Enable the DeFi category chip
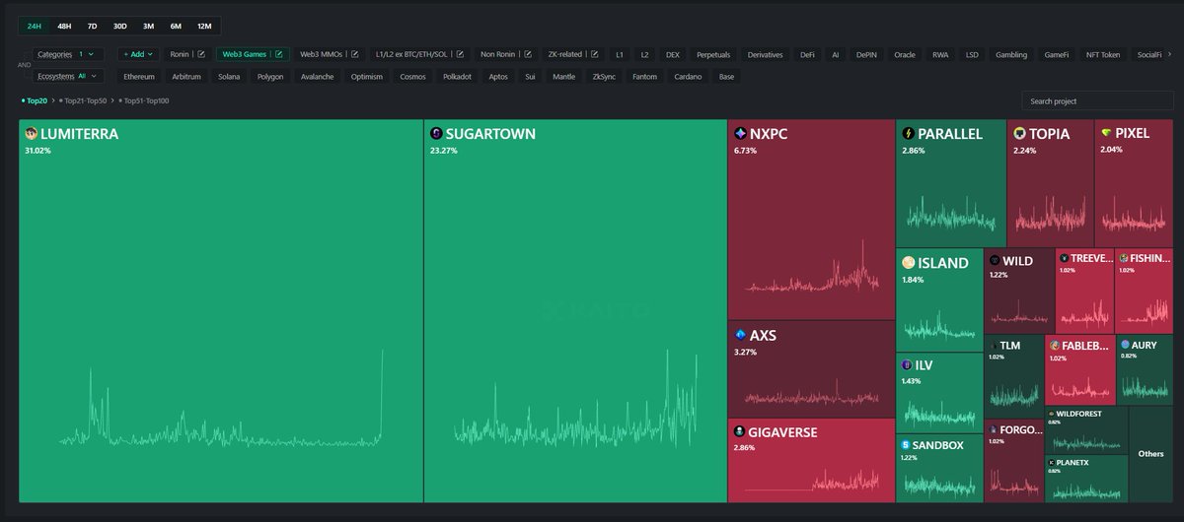 tap(808, 54)
